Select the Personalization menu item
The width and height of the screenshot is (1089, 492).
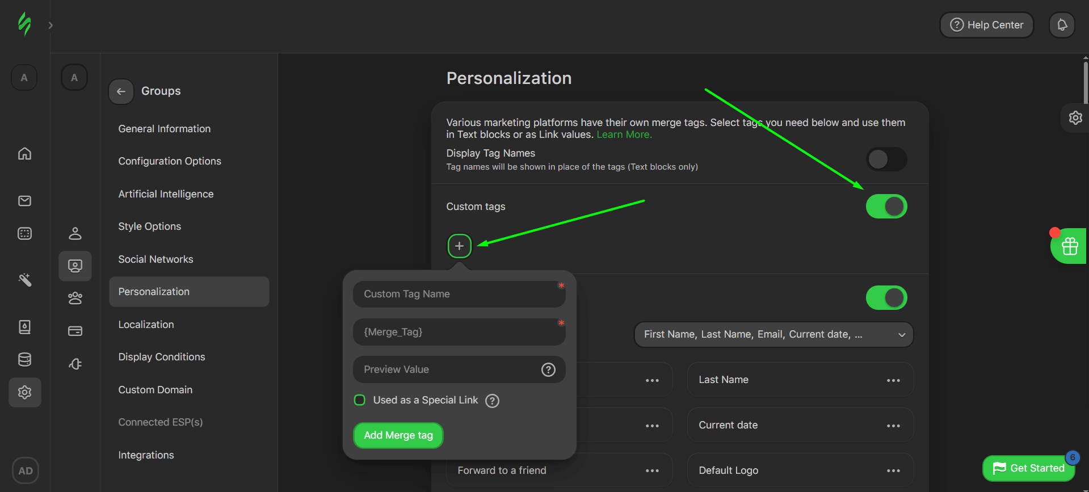pyautogui.click(x=189, y=292)
